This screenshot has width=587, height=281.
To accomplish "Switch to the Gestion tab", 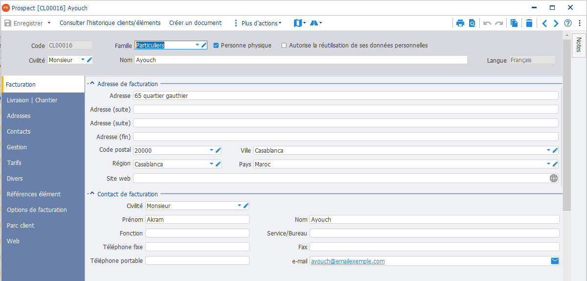I will coord(43,147).
